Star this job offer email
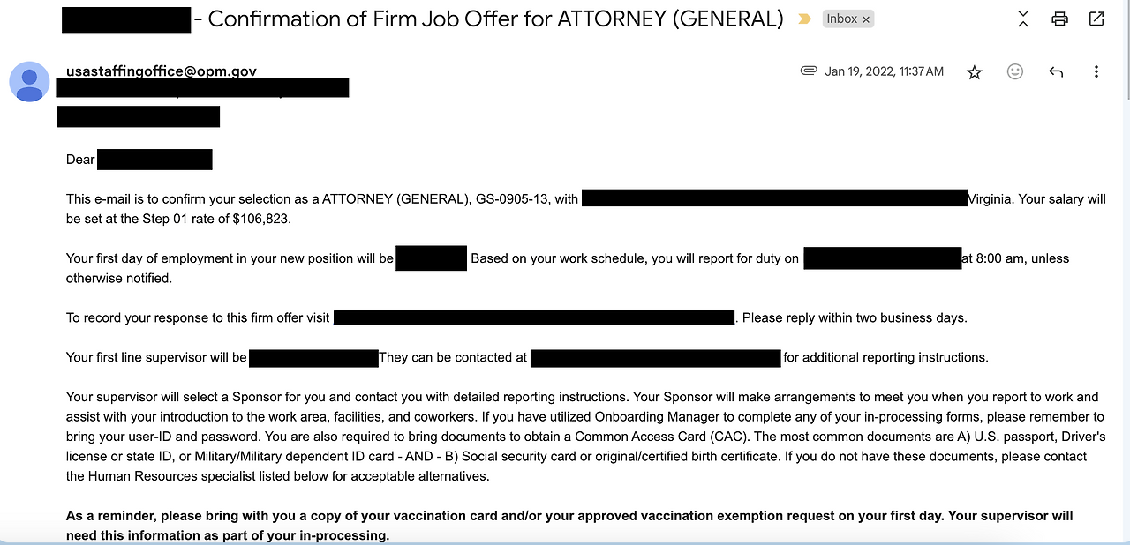 click(x=975, y=72)
